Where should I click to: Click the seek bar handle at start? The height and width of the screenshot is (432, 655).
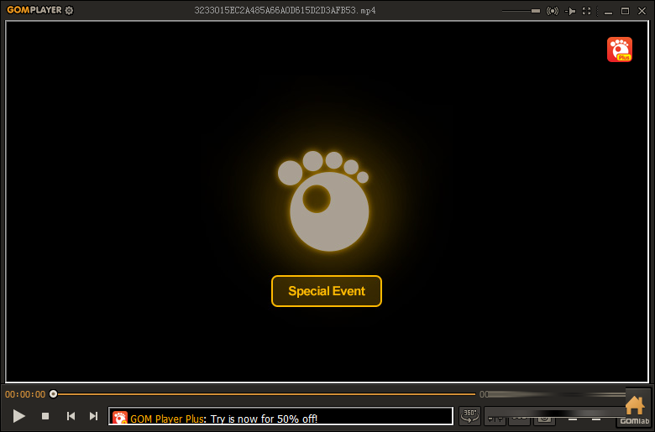(53, 393)
